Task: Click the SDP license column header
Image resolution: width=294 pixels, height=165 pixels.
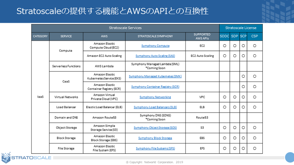Action: pyautogui.click(x=234, y=36)
